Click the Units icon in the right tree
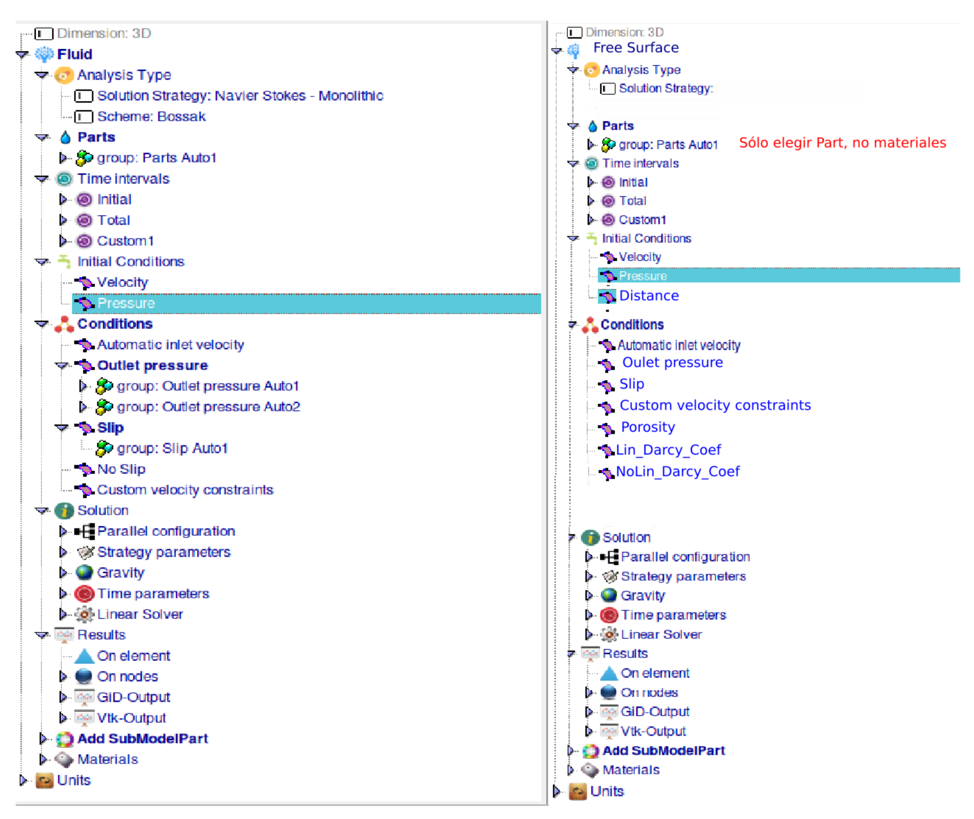Screen dimensions: 974x819 578,792
